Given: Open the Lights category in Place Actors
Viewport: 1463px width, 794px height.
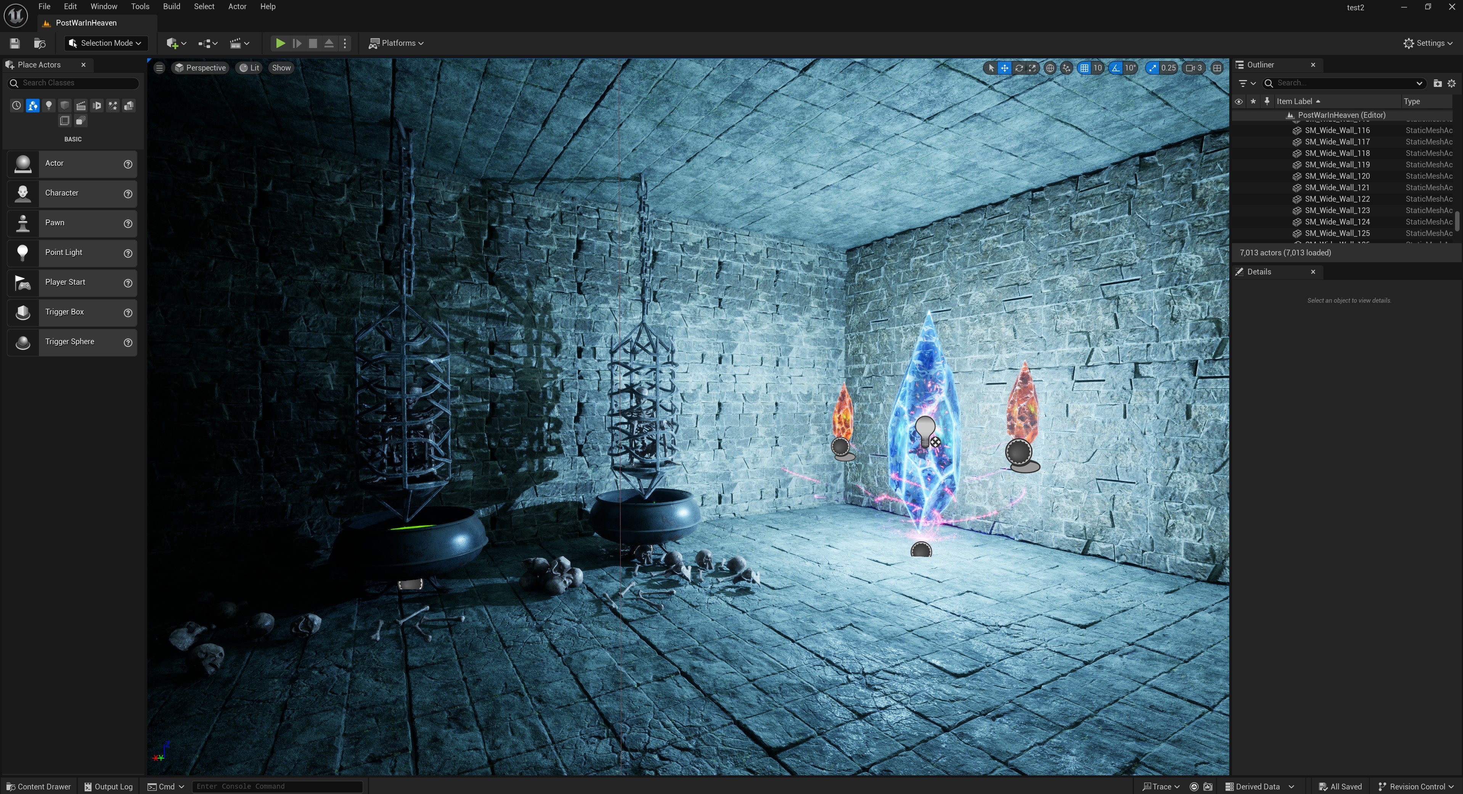Looking at the screenshot, I should [x=49, y=106].
